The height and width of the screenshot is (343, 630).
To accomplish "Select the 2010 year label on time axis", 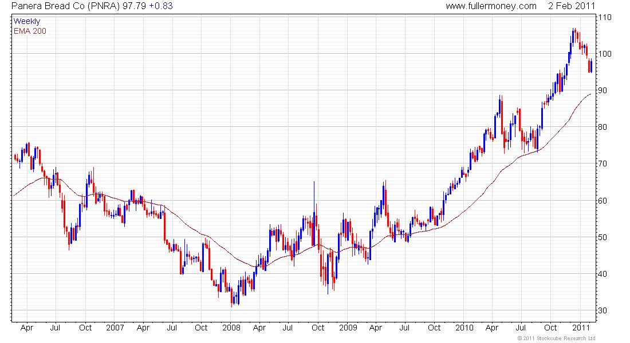I will [x=464, y=328].
